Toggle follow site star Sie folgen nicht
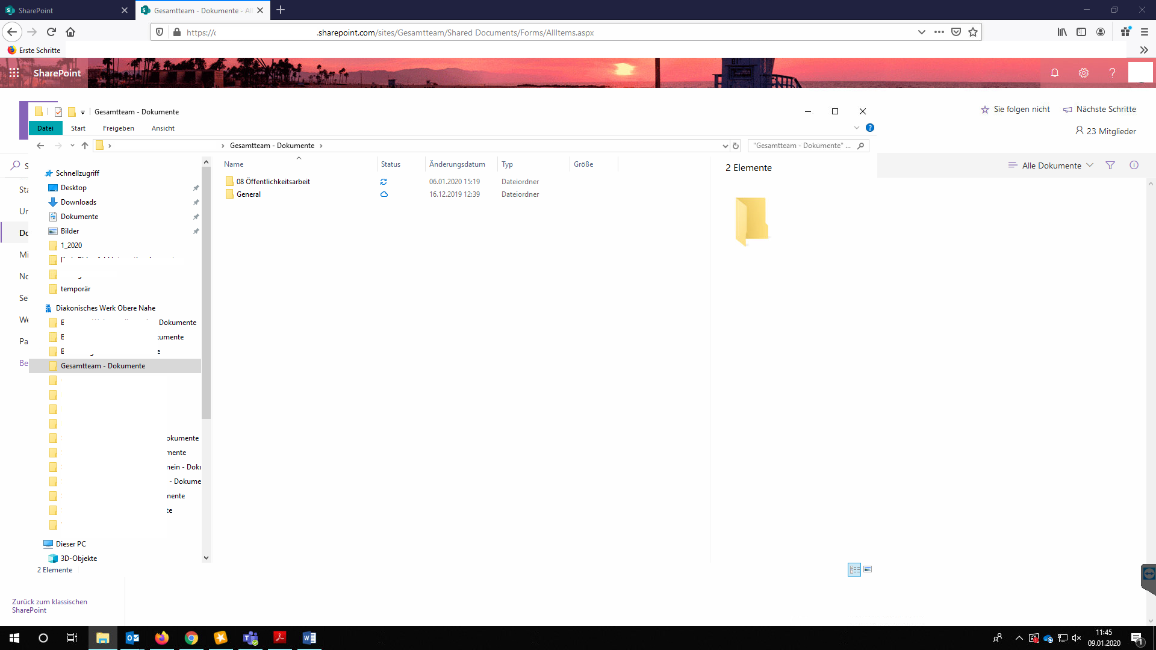Image resolution: width=1156 pixels, height=650 pixels. coord(1015,110)
